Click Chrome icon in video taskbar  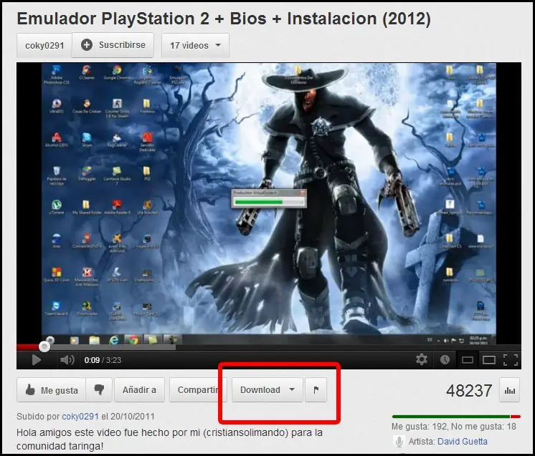133,340
